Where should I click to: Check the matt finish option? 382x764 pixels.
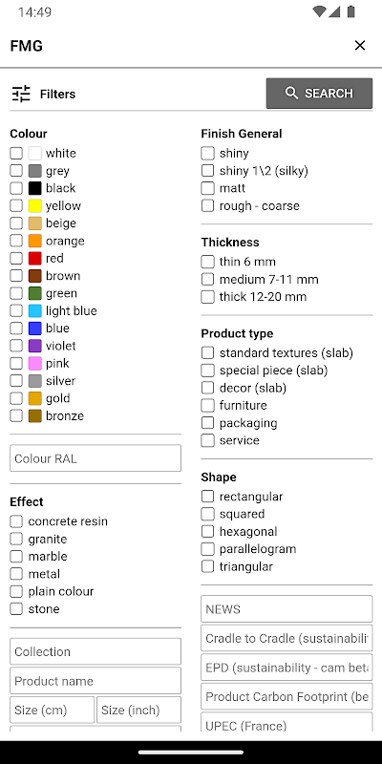[207, 188]
